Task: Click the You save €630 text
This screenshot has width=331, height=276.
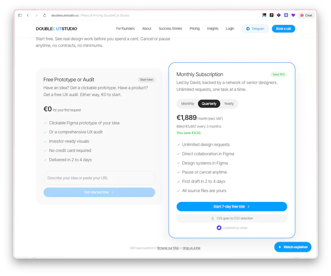Action: (x=189, y=133)
